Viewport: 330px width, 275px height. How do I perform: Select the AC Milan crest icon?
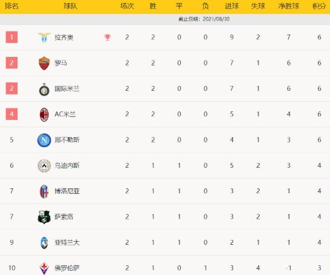[44, 114]
